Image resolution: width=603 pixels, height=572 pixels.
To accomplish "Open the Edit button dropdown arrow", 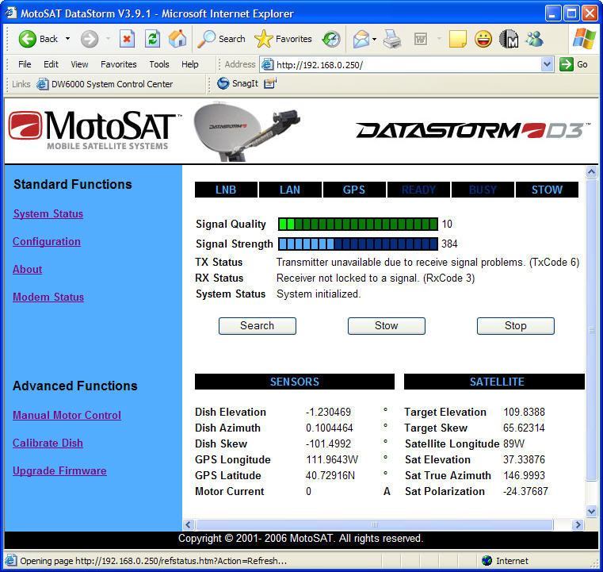I will point(439,39).
